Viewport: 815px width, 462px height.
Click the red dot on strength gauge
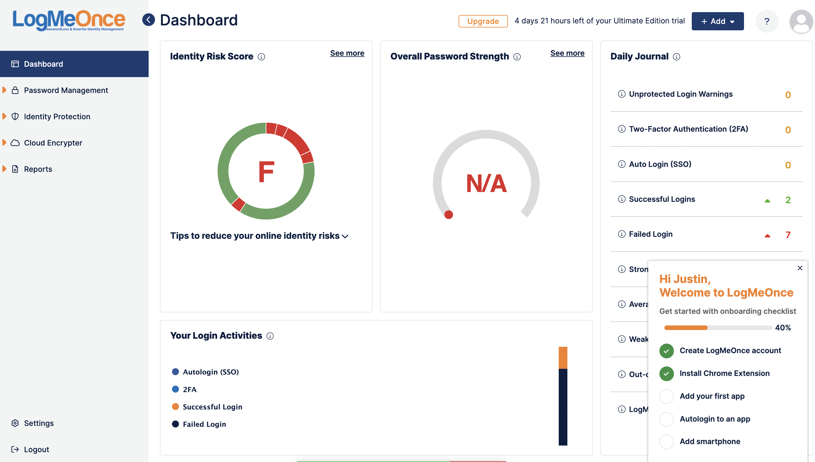point(448,215)
